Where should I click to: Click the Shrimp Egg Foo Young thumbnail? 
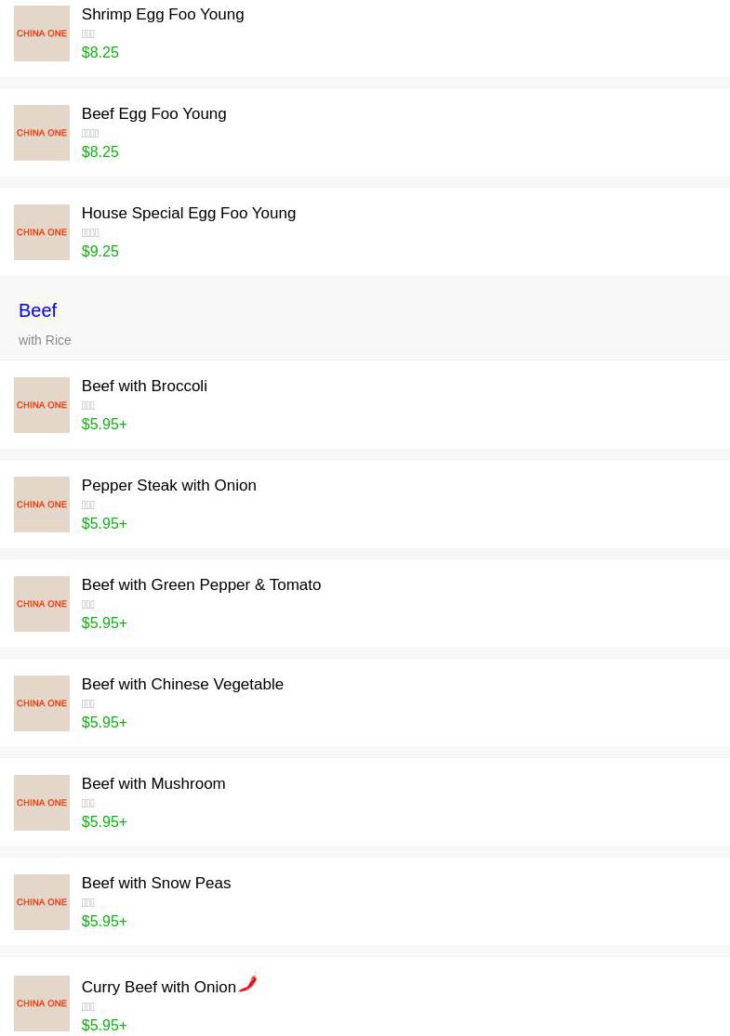42,33
